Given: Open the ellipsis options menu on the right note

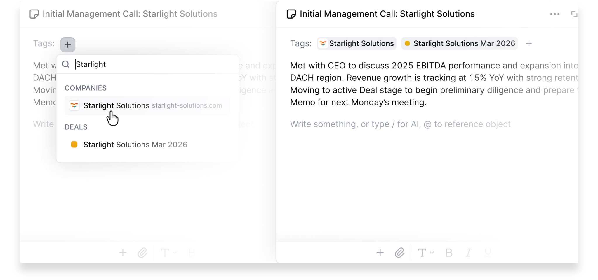Looking at the screenshot, I should click(554, 14).
